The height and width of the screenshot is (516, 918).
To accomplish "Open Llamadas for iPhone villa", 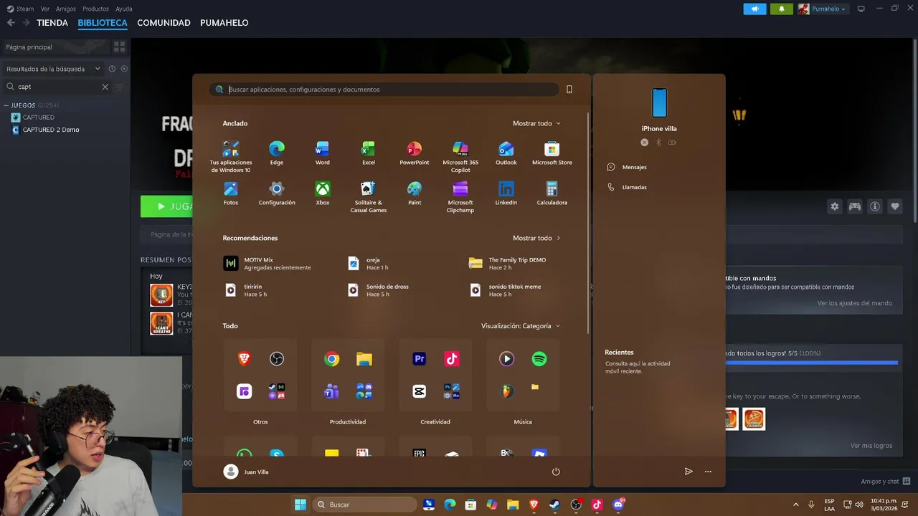I will (628, 187).
